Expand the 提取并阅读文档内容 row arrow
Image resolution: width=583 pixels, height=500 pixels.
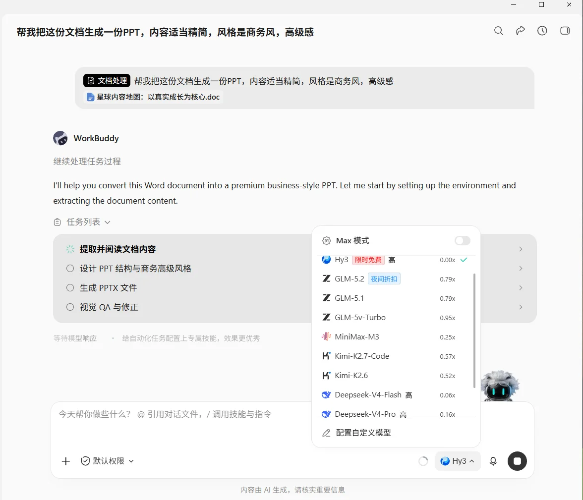pyautogui.click(x=521, y=249)
